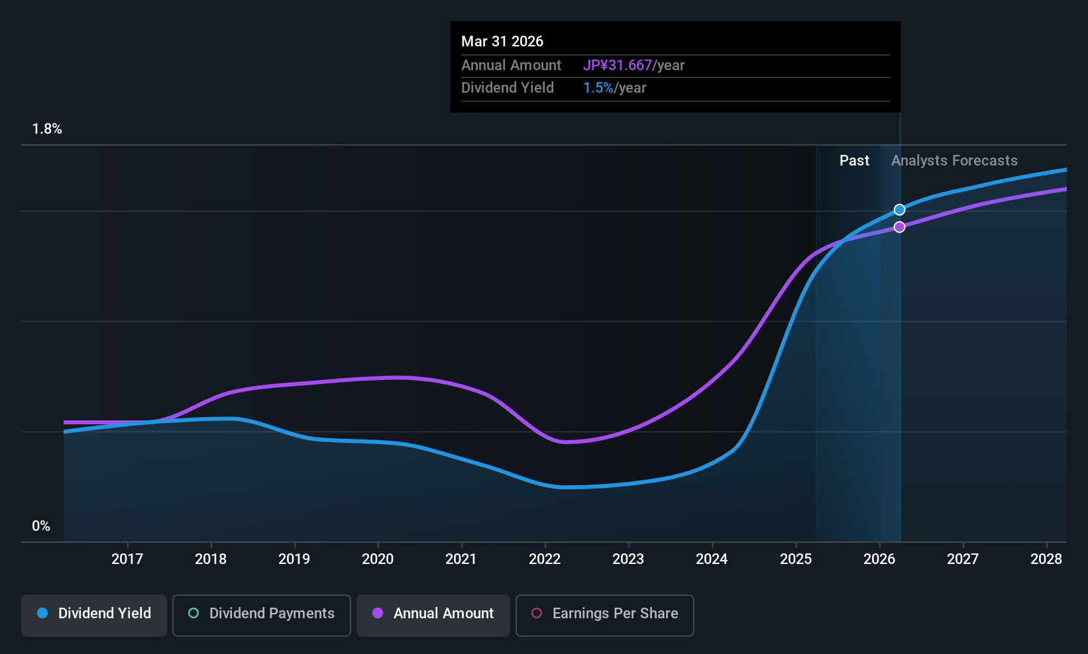1088x654 pixels.
Task: Click the 2026 x-axis label
Action: tap(879, 559)
